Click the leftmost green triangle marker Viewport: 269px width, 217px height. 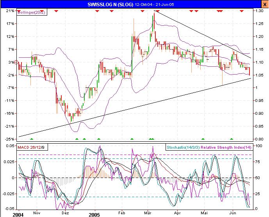32,139
